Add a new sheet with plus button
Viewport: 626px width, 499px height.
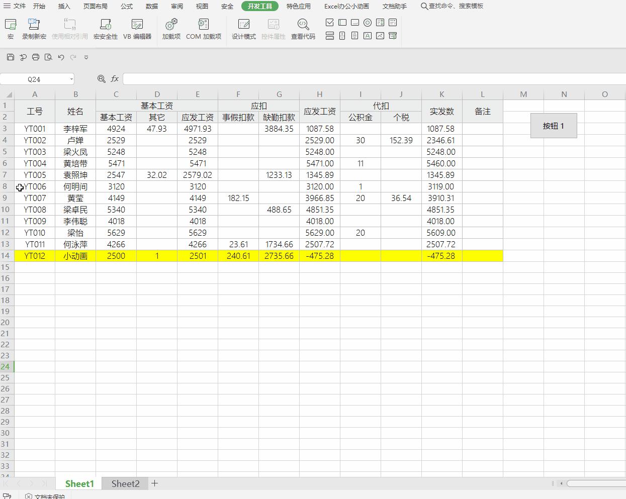click(155, 483)
